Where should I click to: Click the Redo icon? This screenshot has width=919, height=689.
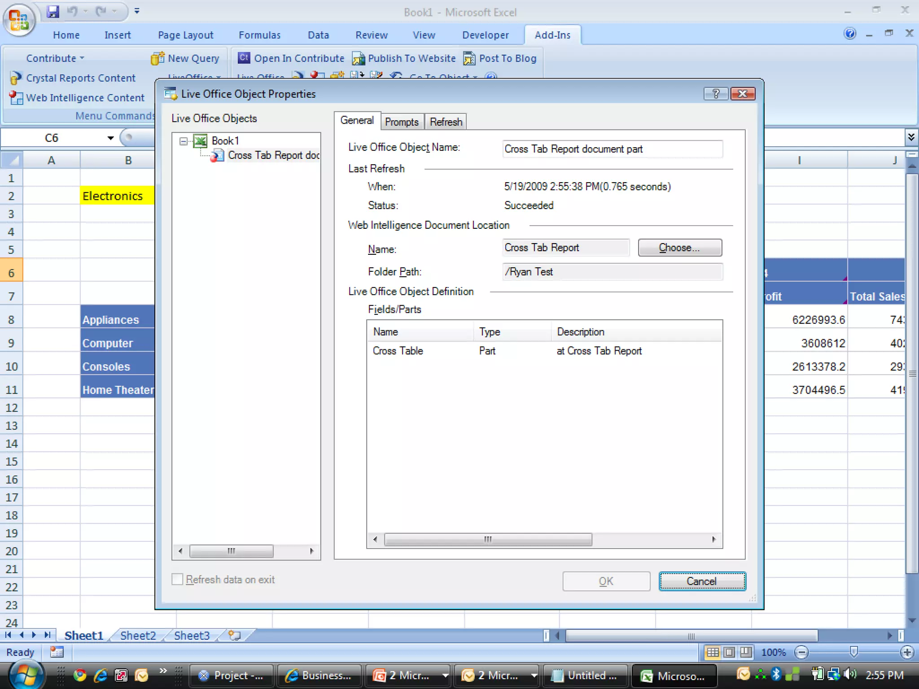[101, 12]
